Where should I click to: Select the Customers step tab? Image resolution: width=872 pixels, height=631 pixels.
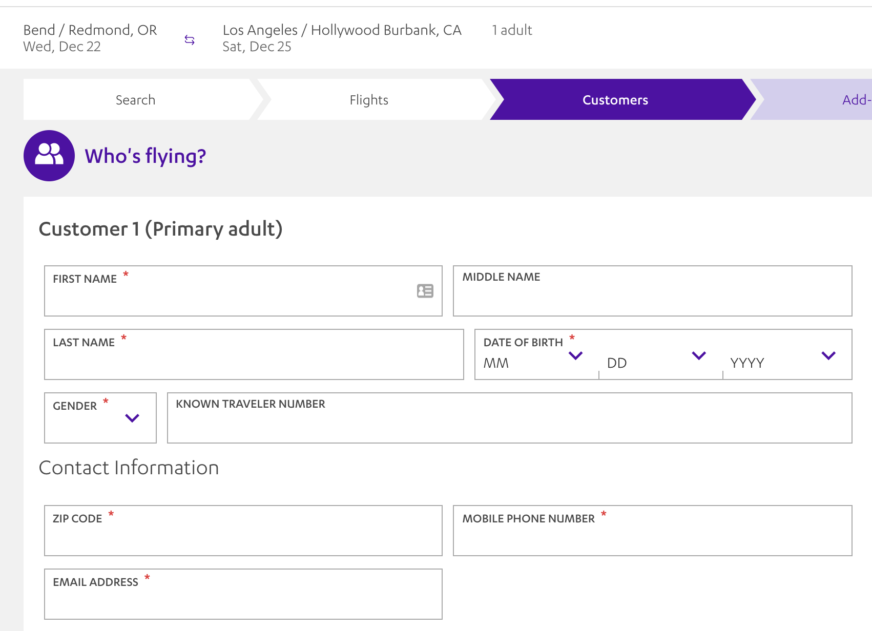coord(615,100)
